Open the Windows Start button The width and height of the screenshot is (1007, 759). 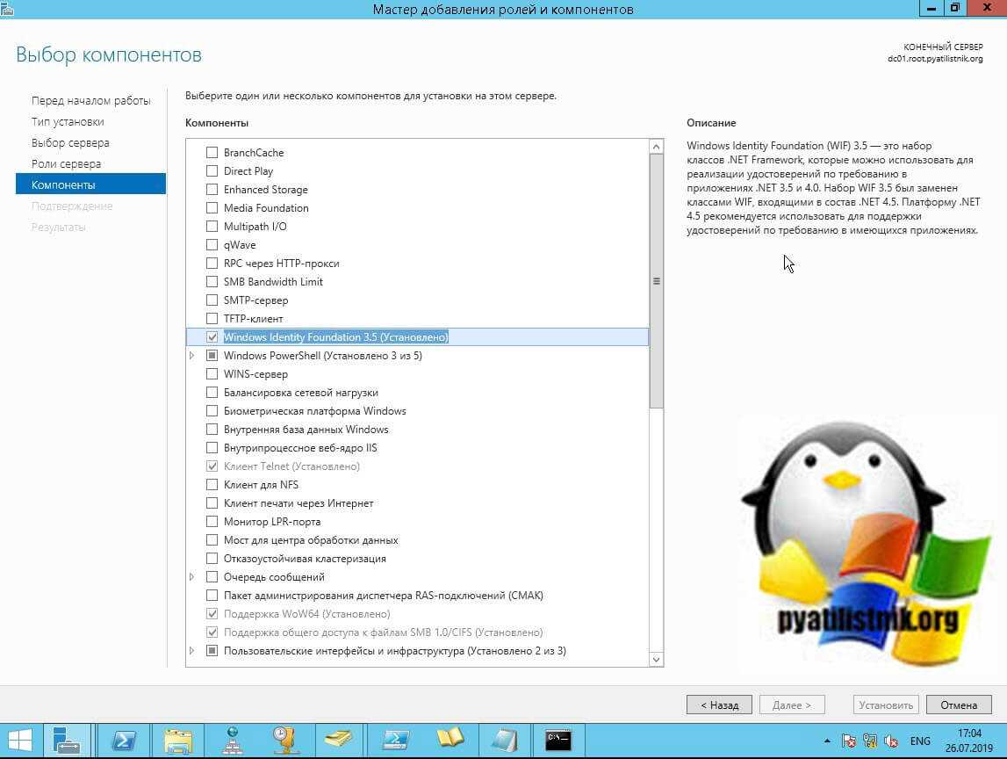pyautogui.click(x=19, y=740)
